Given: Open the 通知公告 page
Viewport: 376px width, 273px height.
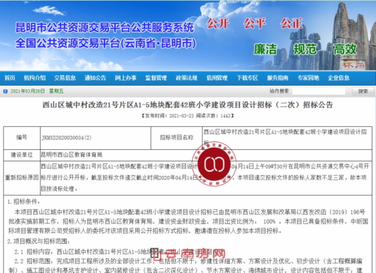Looking at the screenshot, I should click(95, 78).
